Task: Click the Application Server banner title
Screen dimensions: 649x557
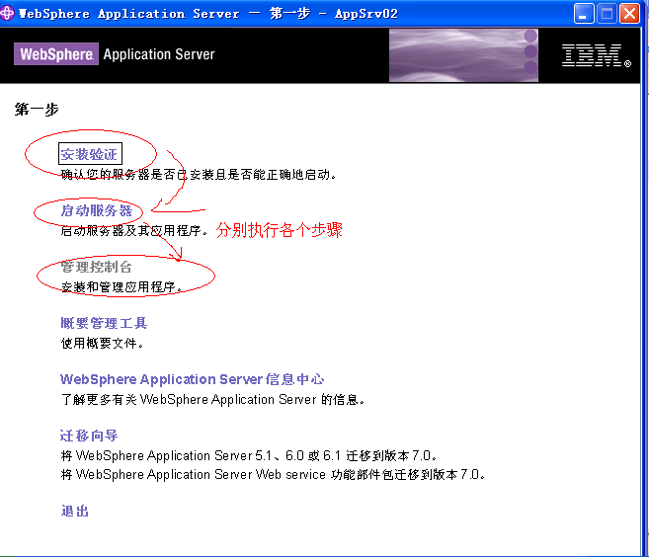Action: 159,54
